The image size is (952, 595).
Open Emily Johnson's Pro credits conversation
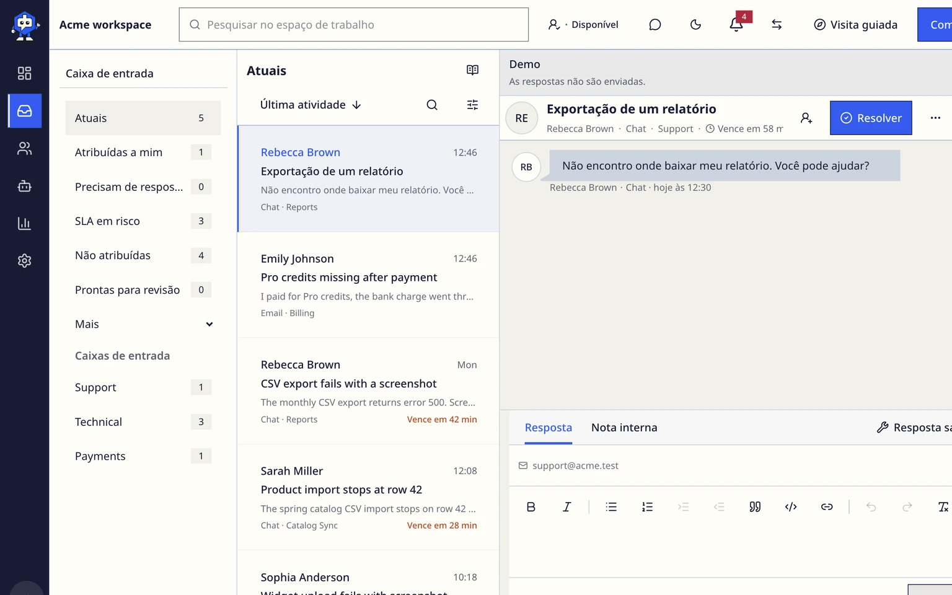tap(368, 285)
